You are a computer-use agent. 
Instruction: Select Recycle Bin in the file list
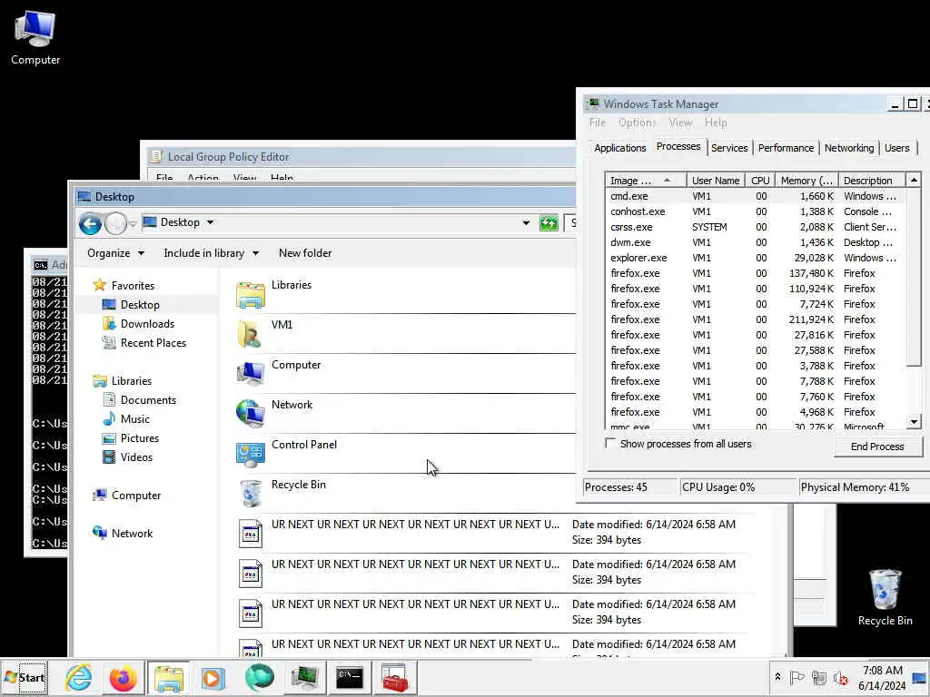pyautogui.click(x=404, y=493)
